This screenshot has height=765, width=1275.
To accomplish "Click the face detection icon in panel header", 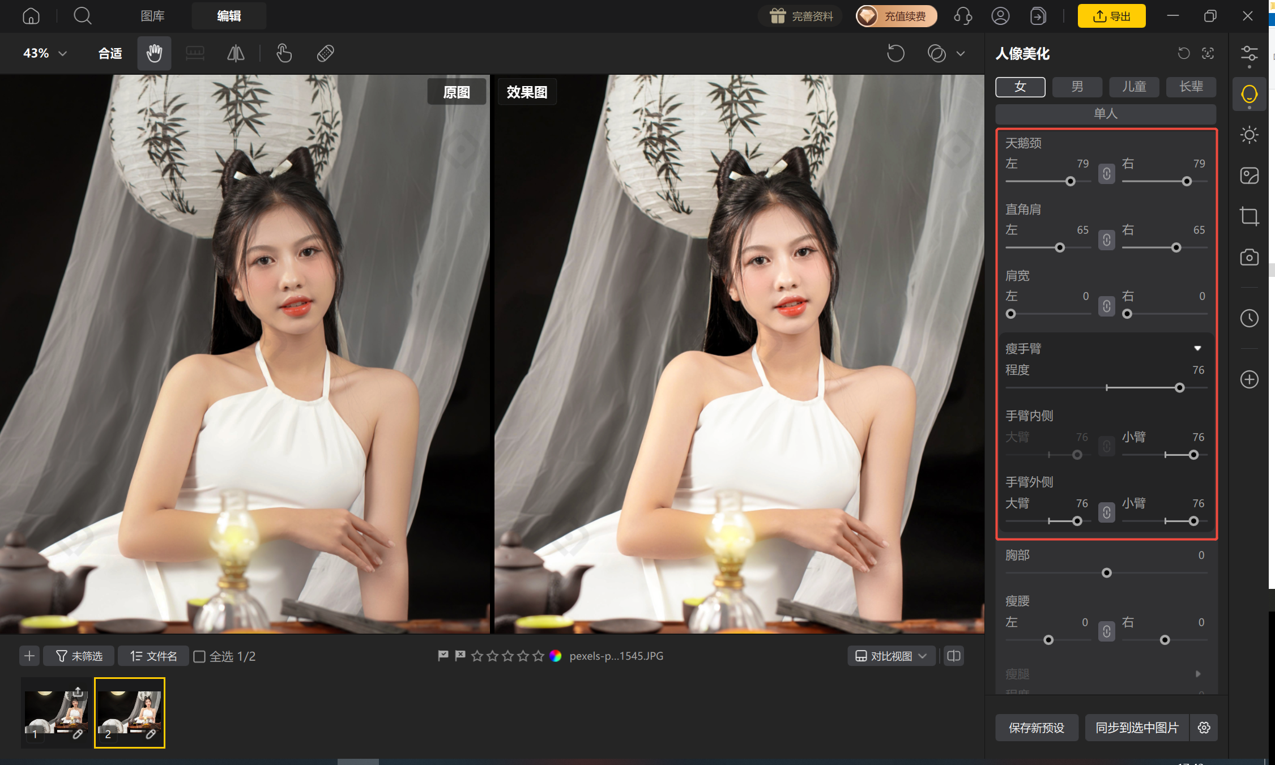I will tap(1208, 53).
